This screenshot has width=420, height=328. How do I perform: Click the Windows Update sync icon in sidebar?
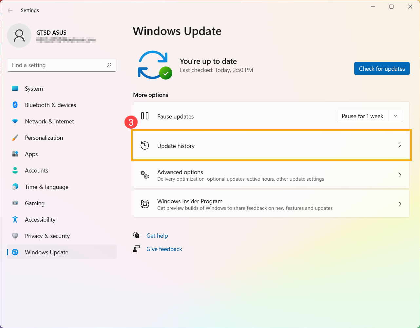point(15,252)
